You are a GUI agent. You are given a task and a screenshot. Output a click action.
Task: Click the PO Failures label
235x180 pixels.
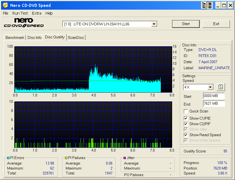134,175
